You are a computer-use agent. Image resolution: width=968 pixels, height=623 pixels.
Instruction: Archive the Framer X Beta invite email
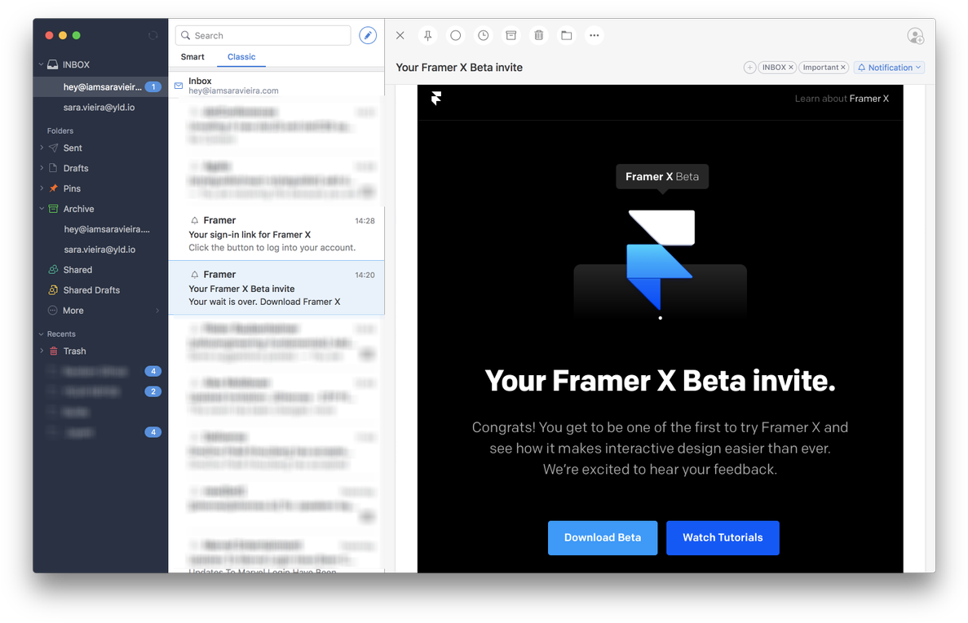(x=511, y=36)
